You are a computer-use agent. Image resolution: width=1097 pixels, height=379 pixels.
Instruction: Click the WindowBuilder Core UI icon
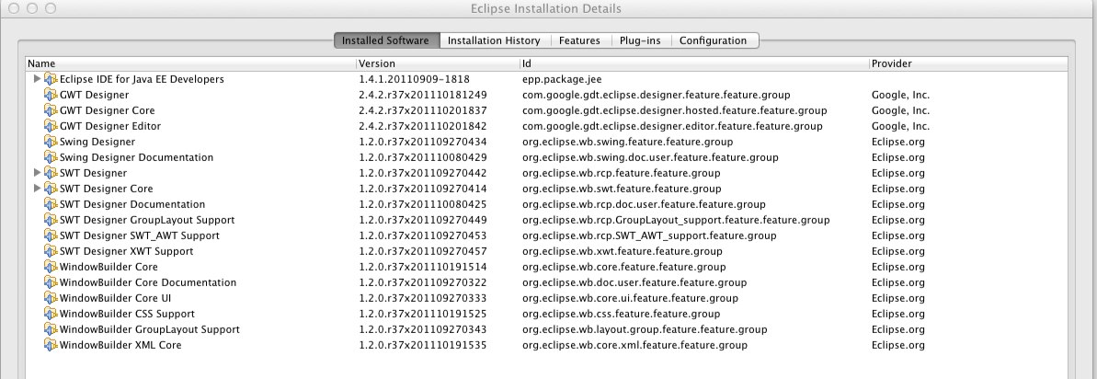tap(51, 298)
